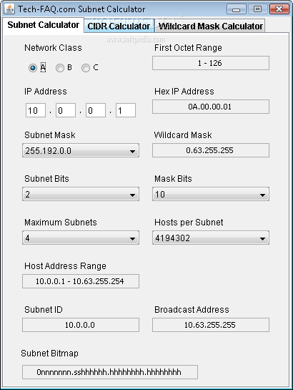Image resolution: width=293 pixels, height=390 pixels.
Task: Minimize the Subnet Calculator window
Action: (x=236, y=9)
